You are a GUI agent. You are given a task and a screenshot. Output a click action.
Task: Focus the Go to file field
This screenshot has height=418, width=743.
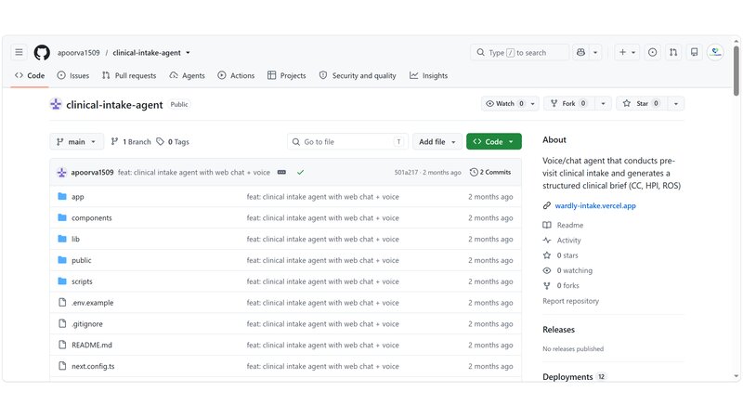pyautogui.click(x=347, y=142)
